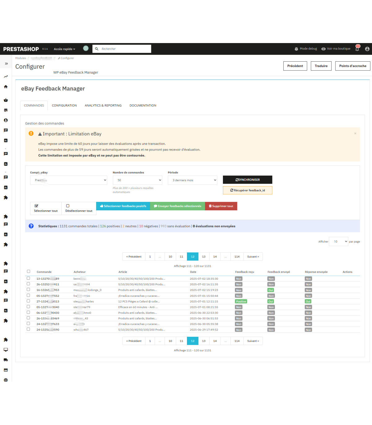Viewport: 372px width, 425px height.
Task: Open the user profile avatar icon
Action: pos(367,49)
